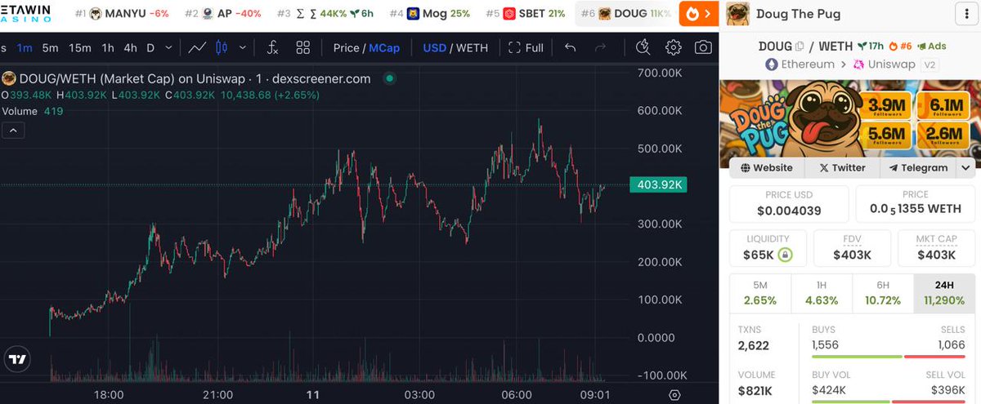
Task: Click the buys versus sells ratio bar
Action: tap(888, 356)
